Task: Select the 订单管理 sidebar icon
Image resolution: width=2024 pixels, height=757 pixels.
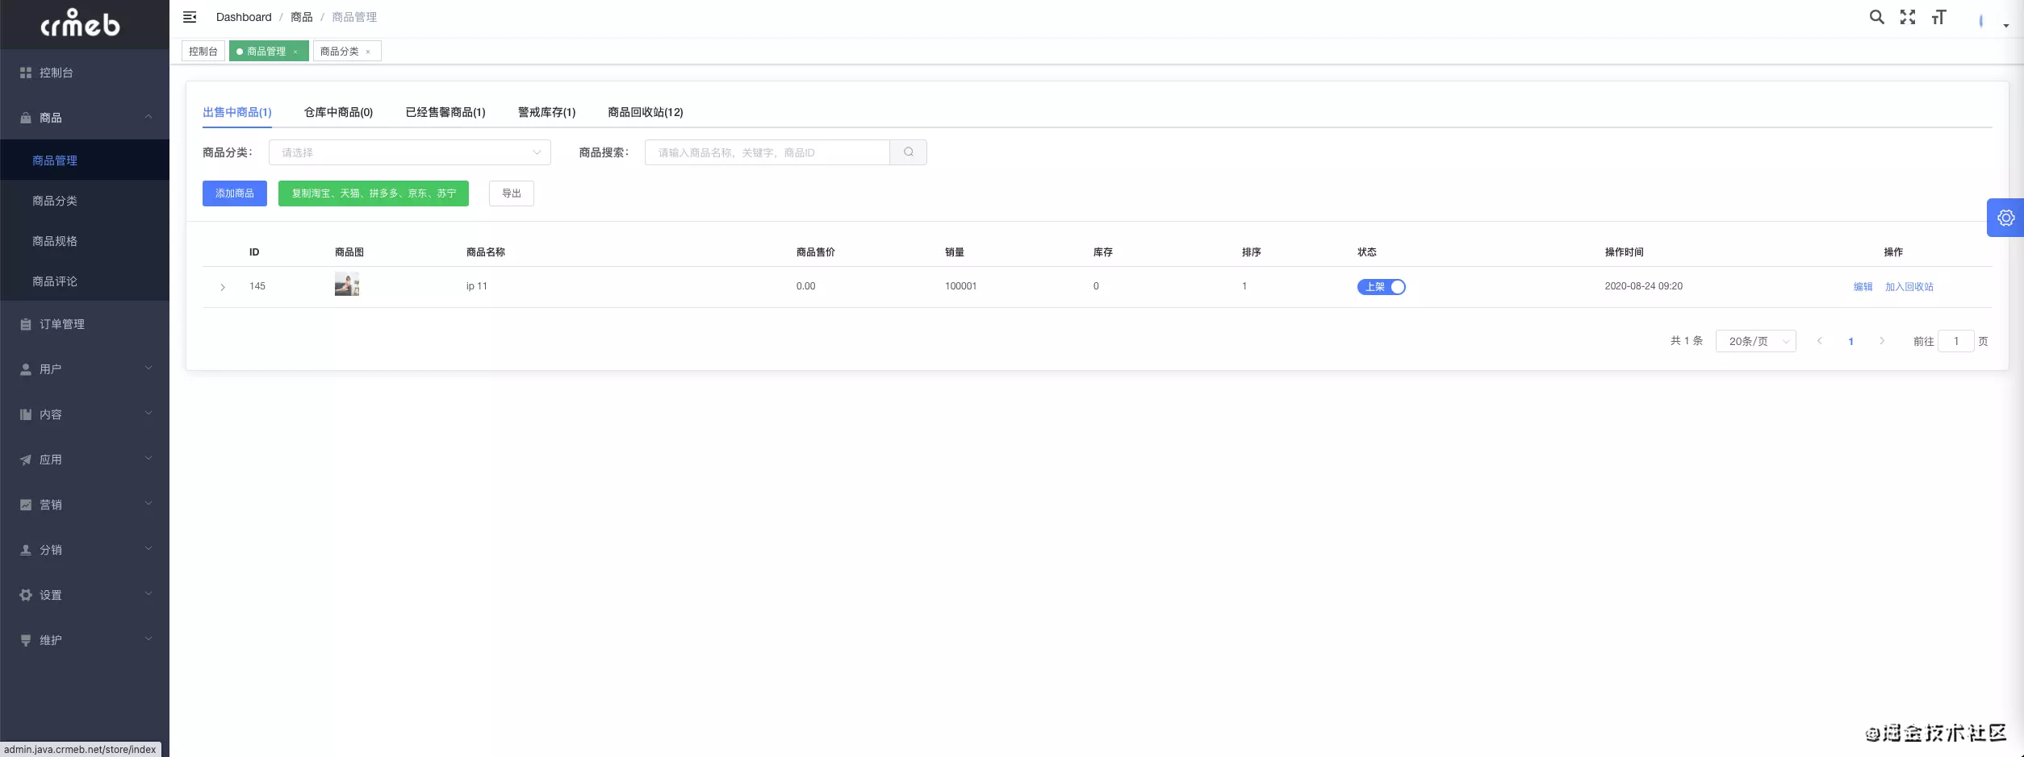Action: 25,324
